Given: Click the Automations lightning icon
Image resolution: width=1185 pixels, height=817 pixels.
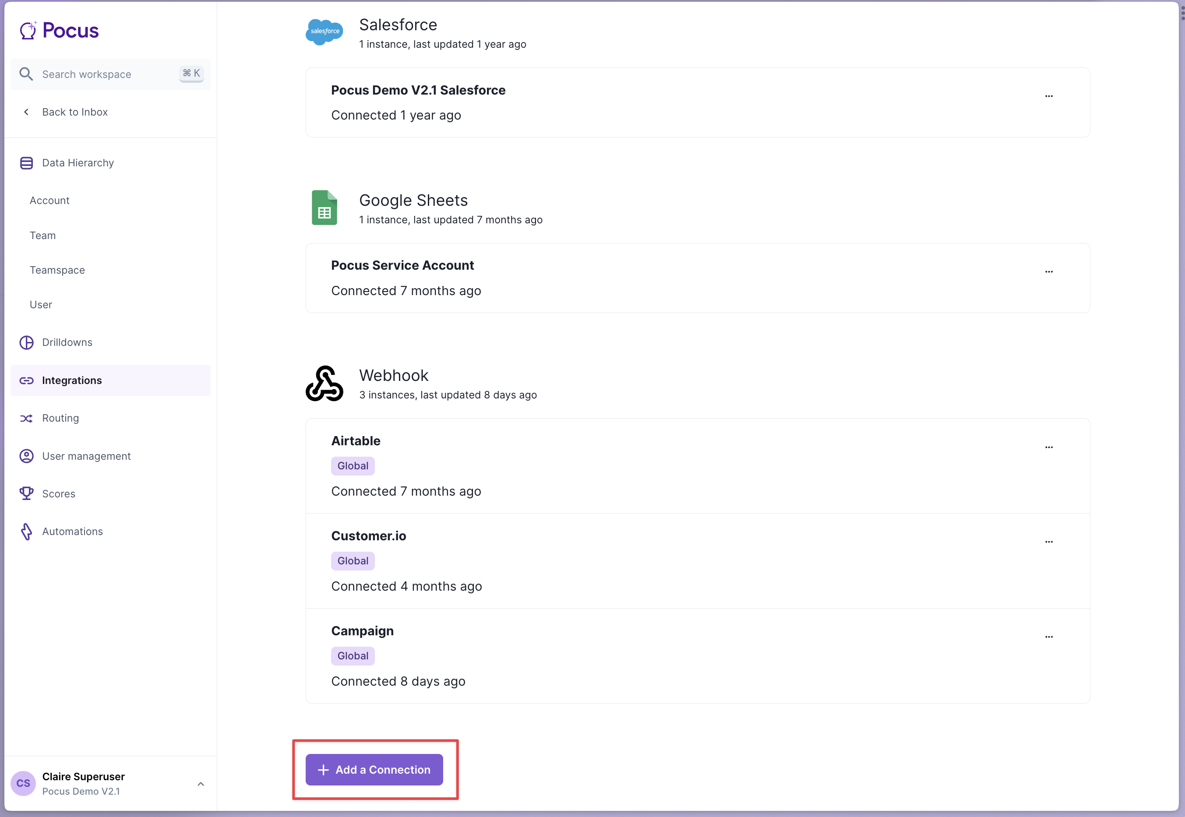Looking at the screenshot, I should tap(27, 532).
